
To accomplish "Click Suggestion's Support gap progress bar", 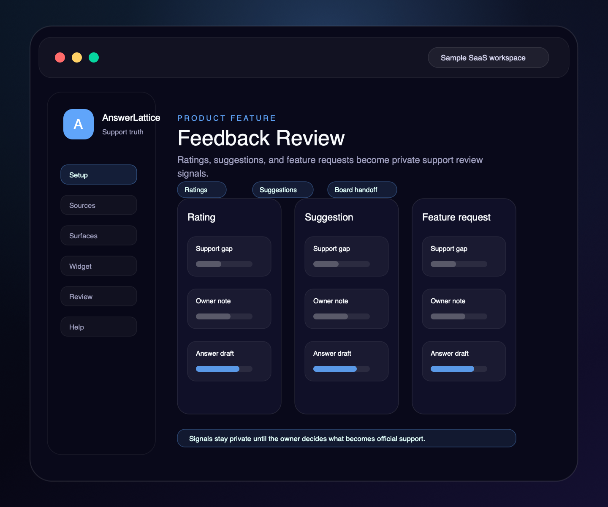I will (342, 264).
